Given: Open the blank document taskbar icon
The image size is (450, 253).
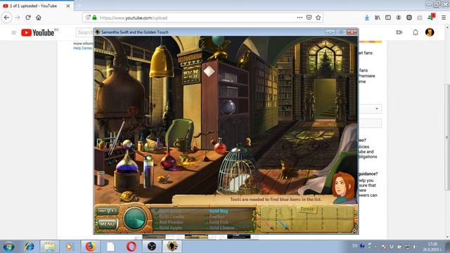Looking at the screenshot, I should click(x=110, y=247).
